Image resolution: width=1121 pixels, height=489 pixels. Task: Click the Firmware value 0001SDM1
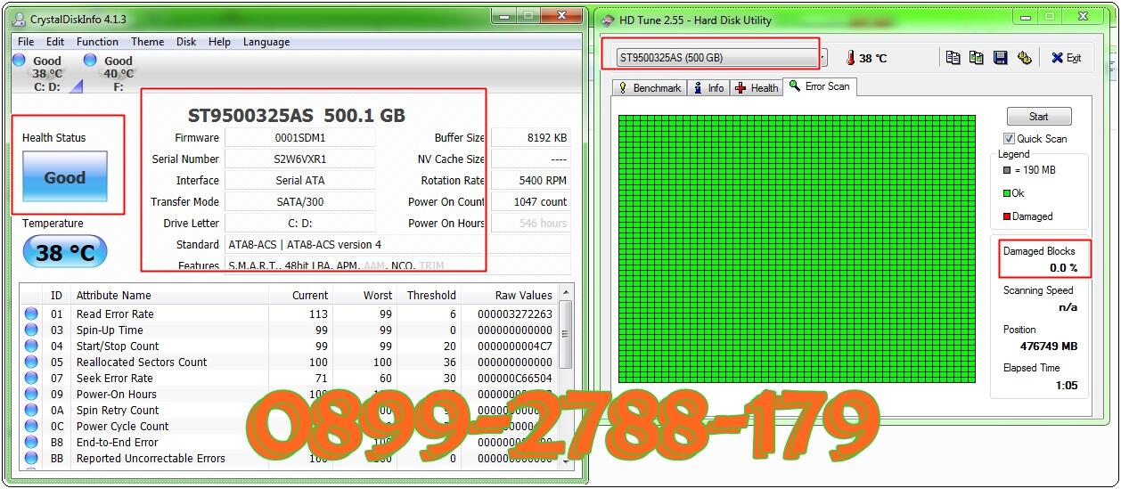(x=300, y=138)
